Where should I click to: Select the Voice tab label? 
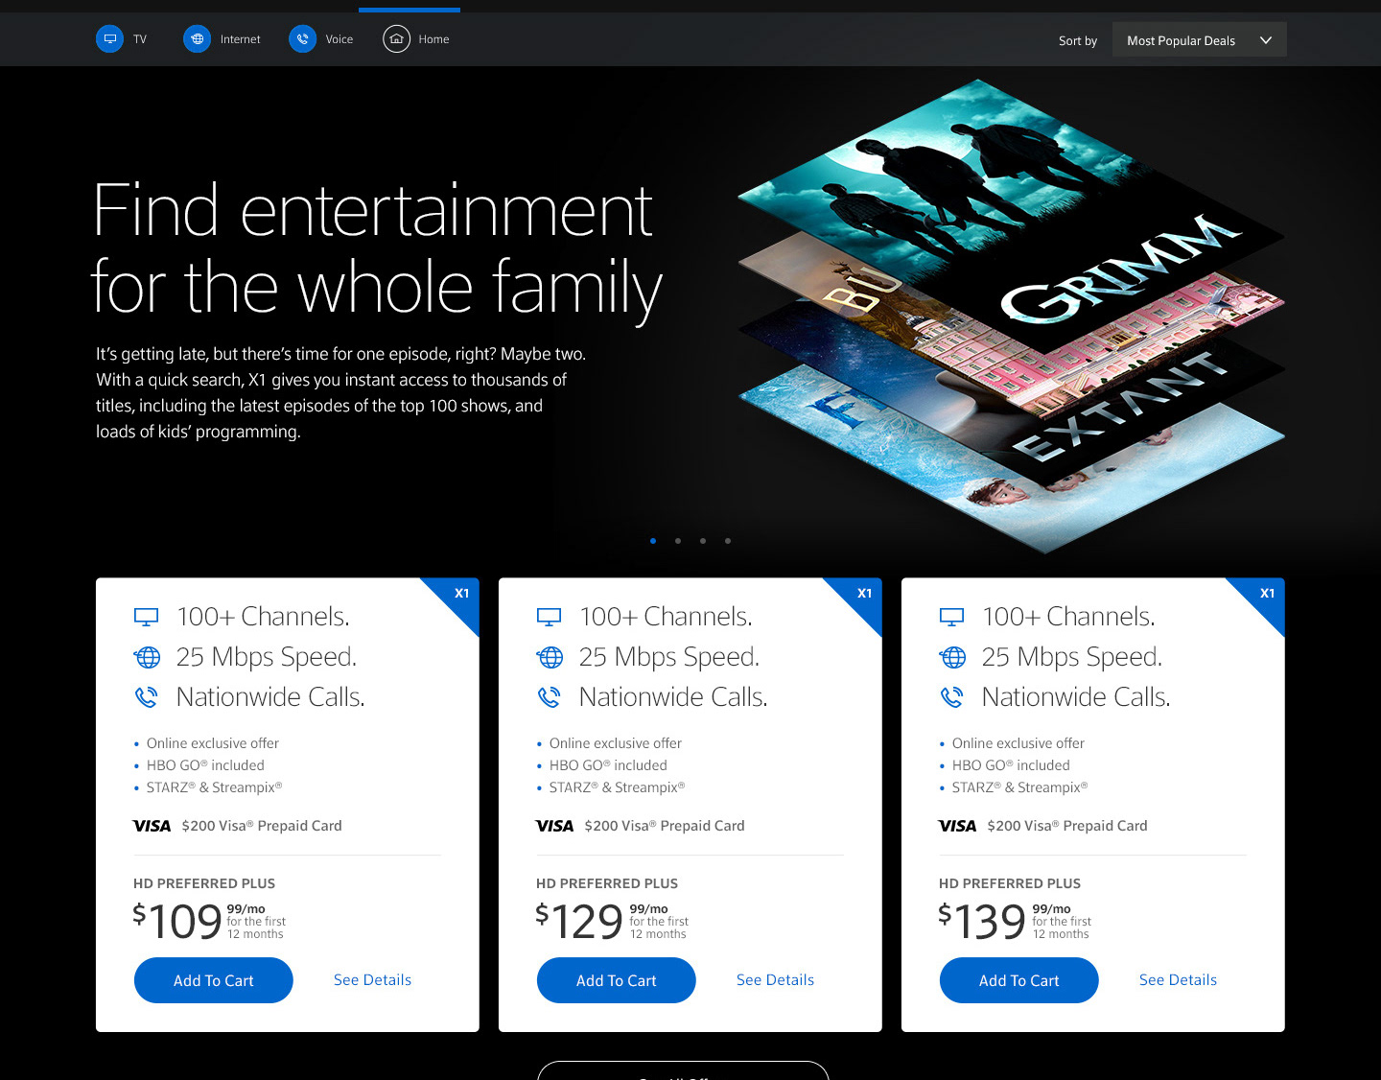[x=339, y=39]
